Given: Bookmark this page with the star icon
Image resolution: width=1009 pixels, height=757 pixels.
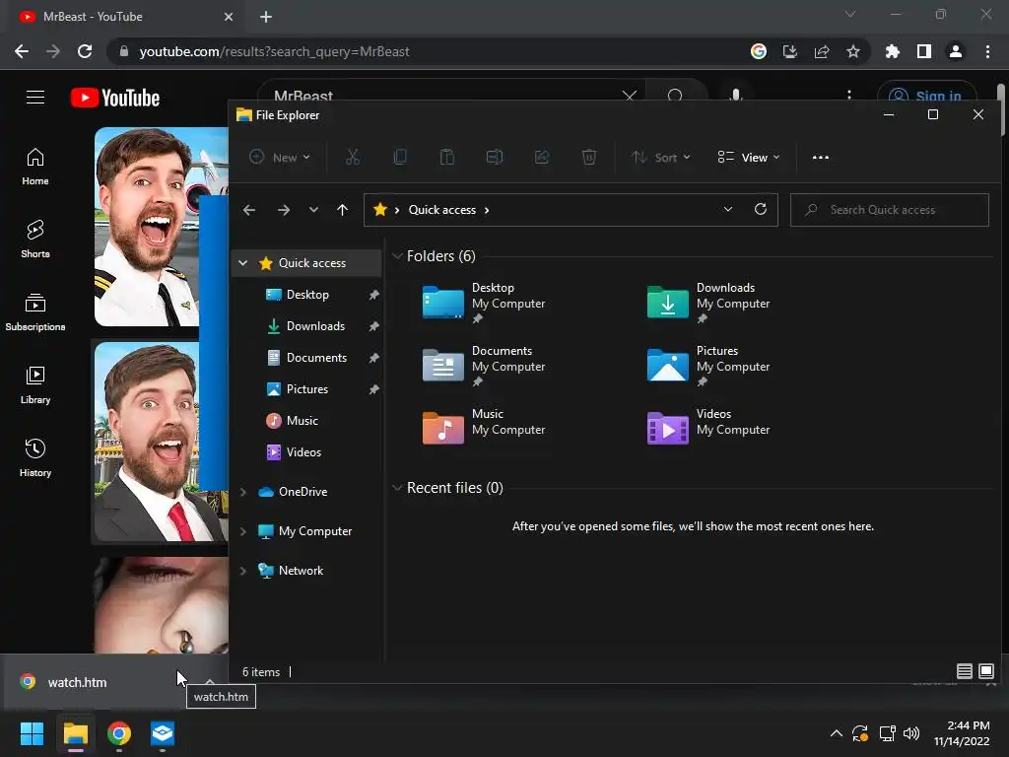Looking at the screenshot, I should tap(853, 51).
